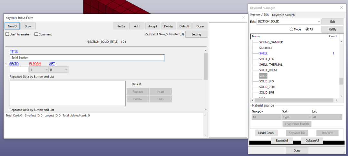Switch to the Keyword Edit tab
The height and width of the screenshot is (156, 348).
(259, 14)
